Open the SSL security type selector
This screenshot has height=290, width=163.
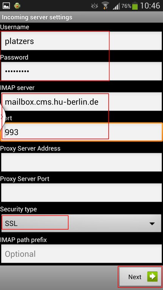(81, 223)
